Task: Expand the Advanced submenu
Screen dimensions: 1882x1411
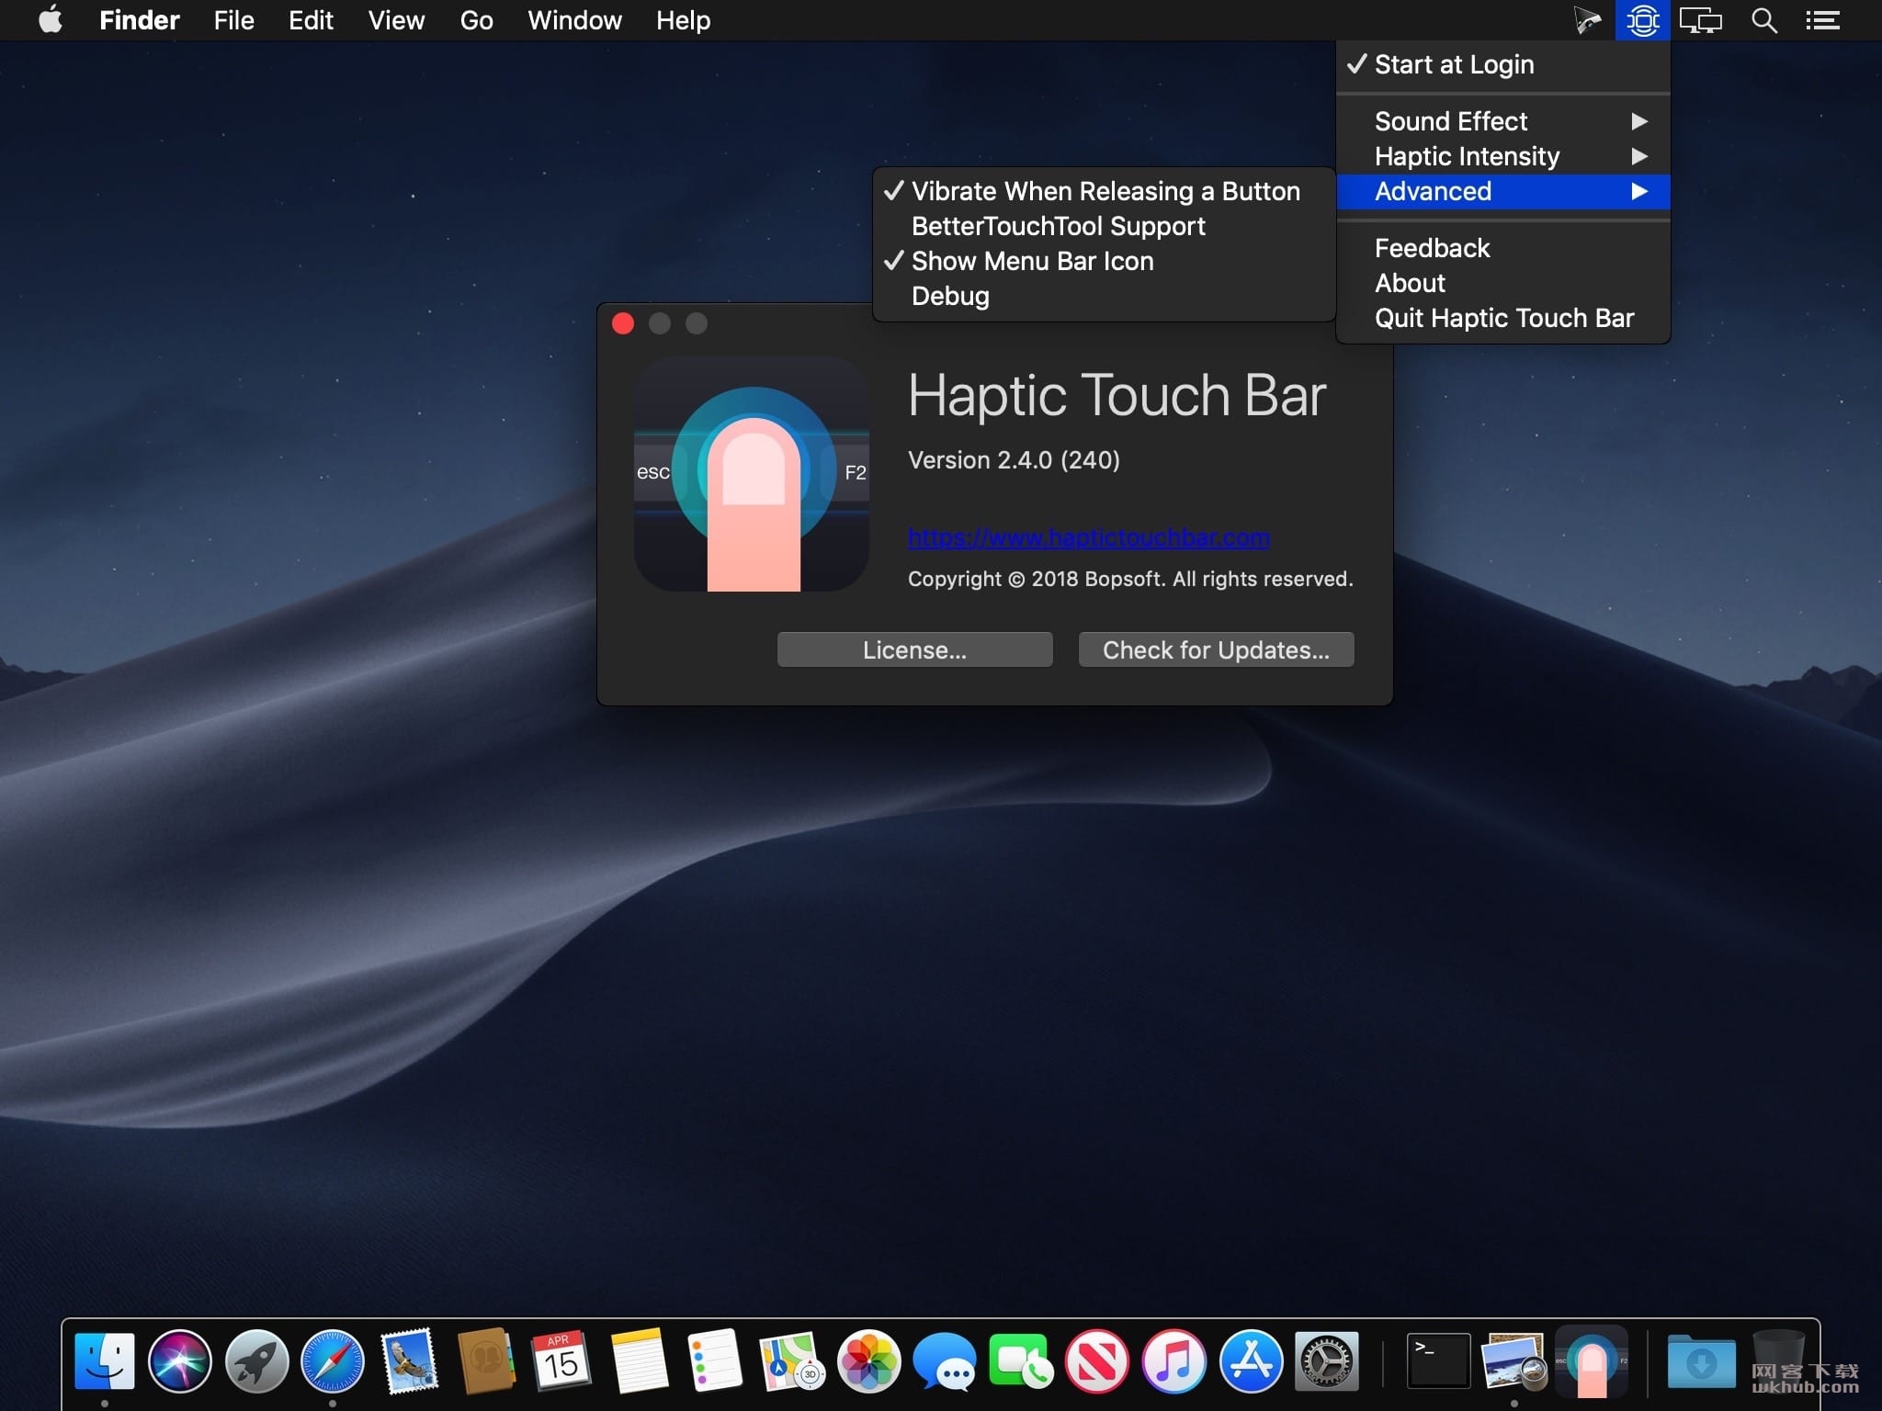Action: pos(1503,191)
